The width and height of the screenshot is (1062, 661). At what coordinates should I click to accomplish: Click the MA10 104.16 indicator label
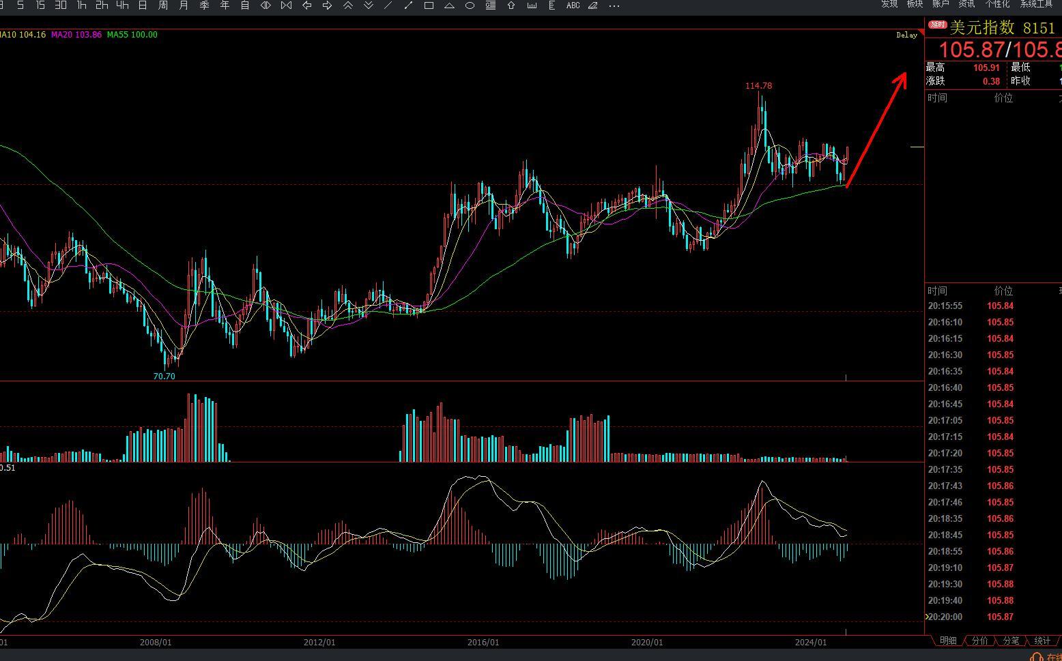coord(23,35)
